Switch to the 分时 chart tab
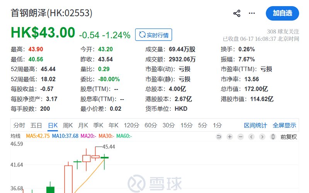Screen dimensions: 309x193 click(19, 125)
